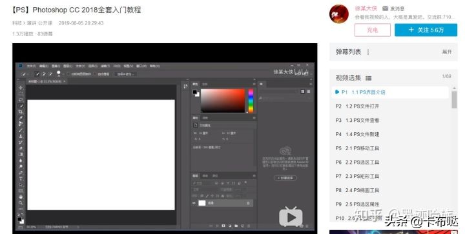This screenshot has width=465, height=234.
Task: Select the Blur tool
Action: [x=21, y=161]
